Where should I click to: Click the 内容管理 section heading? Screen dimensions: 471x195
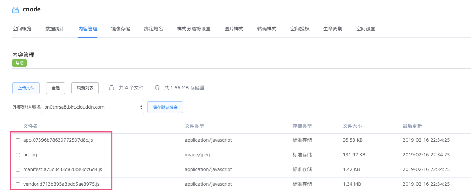click(x=23, y=55)
